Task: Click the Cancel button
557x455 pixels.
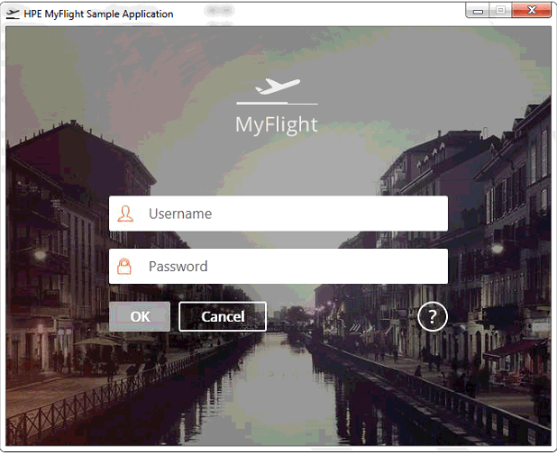Action: pyautogui.click(x=223, y=316)
